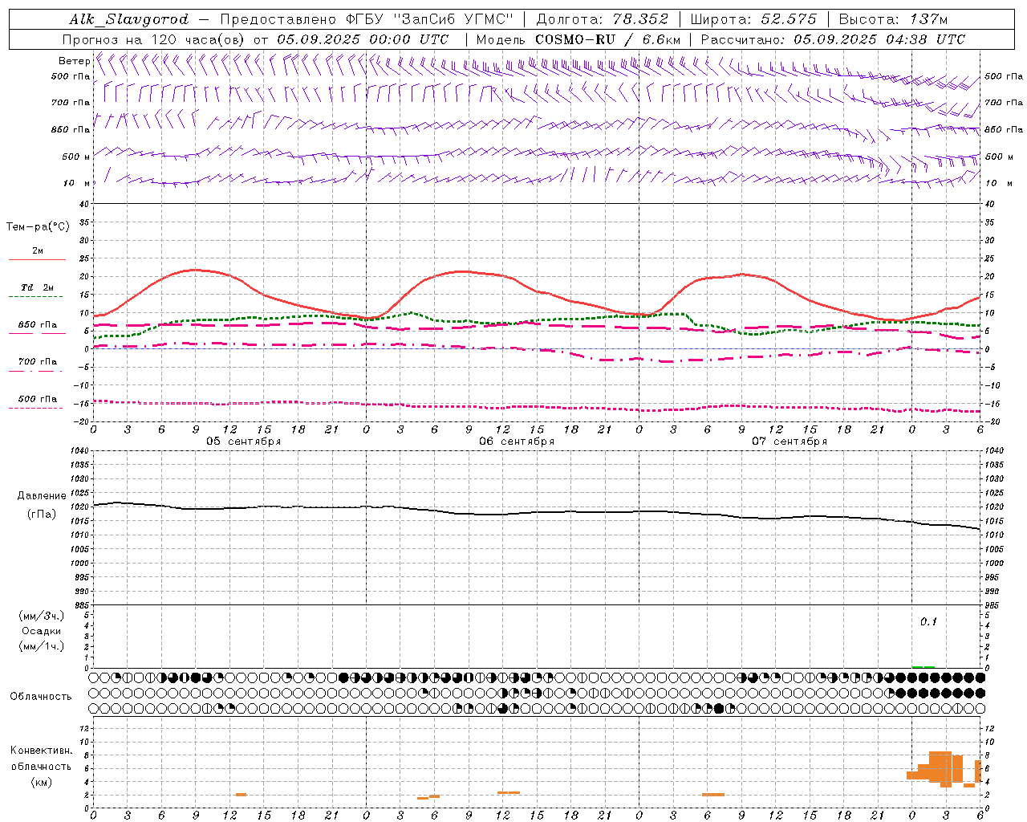Click the '500 гПа' entry in temperature legend
Screen dimensions: 1027x822
[x=38, y=399]
